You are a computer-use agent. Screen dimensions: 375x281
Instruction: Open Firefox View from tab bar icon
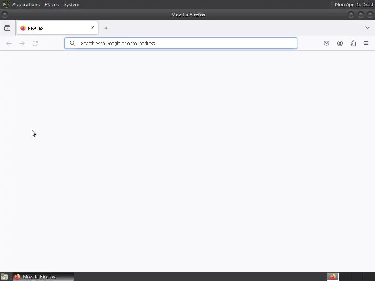pos(7,28)
